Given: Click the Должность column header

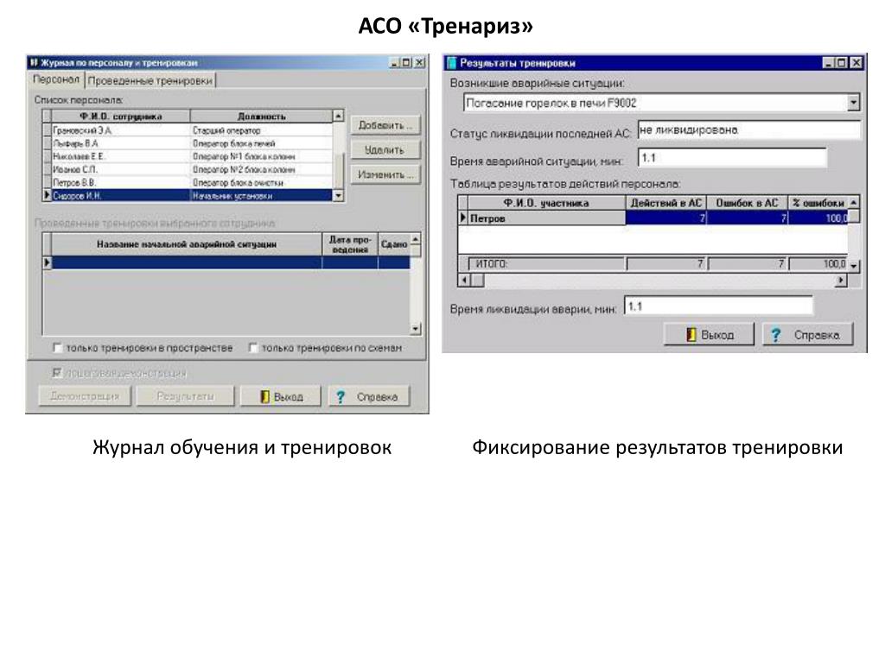Looking at the screenshot, I should coord(261,117).
